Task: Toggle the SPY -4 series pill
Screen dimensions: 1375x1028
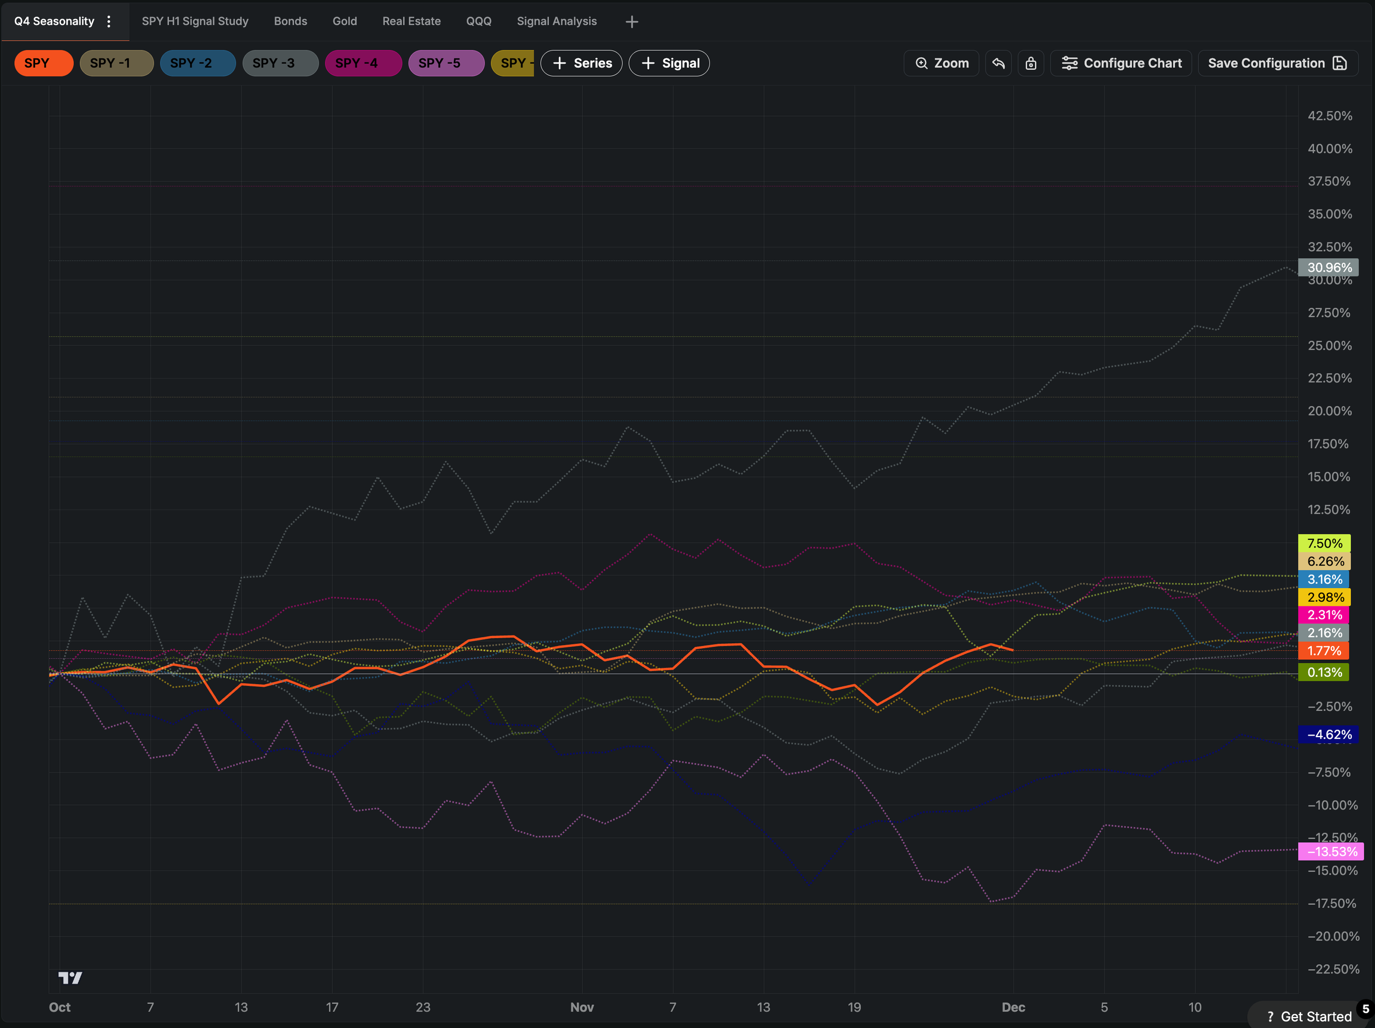Action: 363,63
